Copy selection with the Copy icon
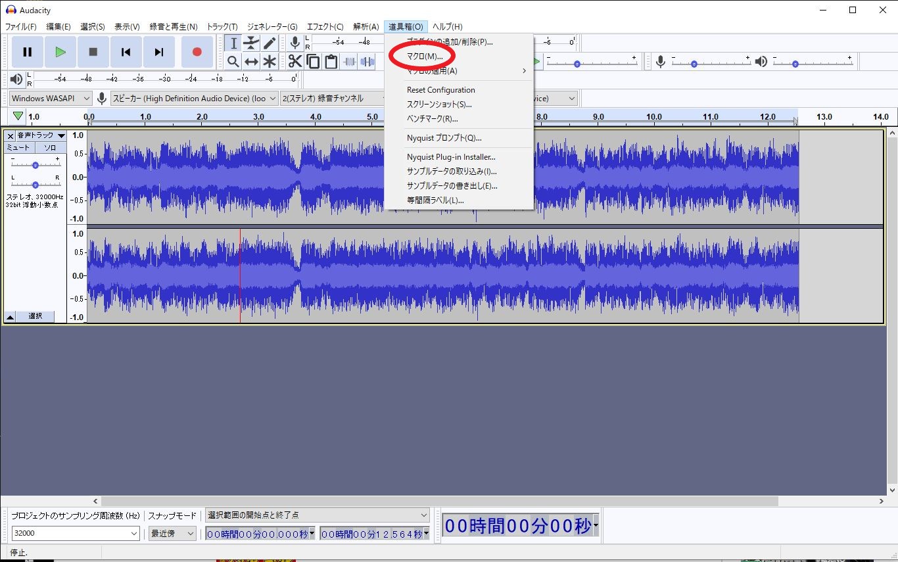898x562 pixels. (313, 62)
